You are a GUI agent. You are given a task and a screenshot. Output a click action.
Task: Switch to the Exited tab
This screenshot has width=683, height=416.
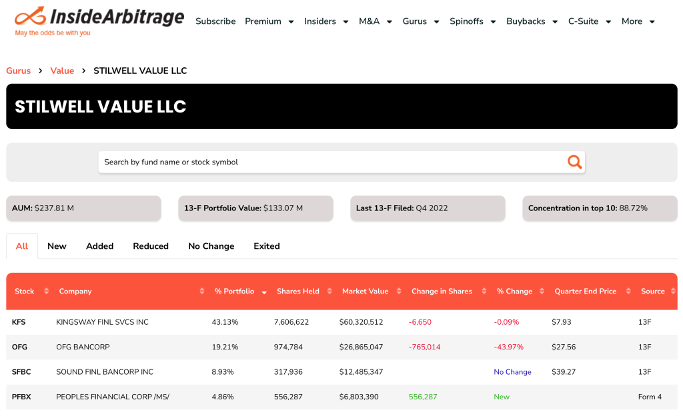coord(267,246)
